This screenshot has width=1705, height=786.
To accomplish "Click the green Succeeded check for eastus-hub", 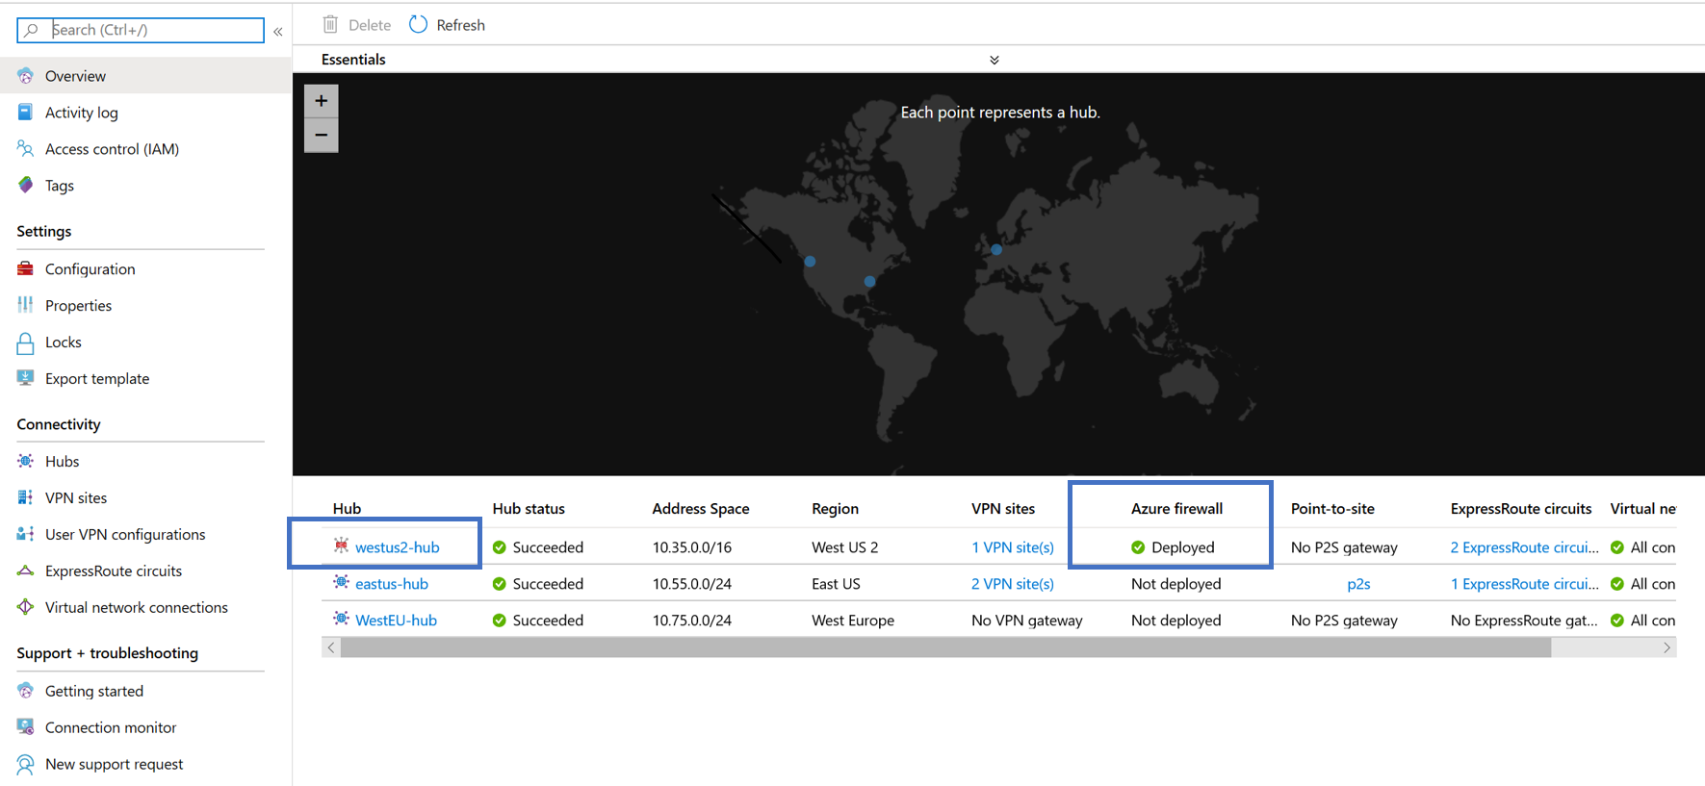I will [499, 584].
